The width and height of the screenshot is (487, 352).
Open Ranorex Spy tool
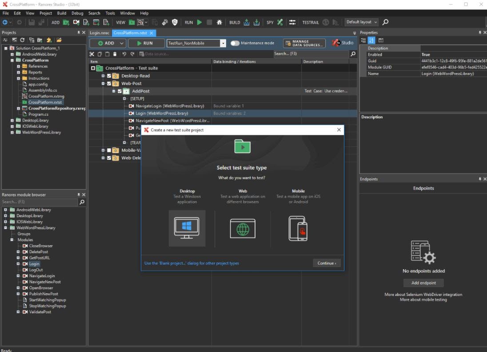[280, 22]
